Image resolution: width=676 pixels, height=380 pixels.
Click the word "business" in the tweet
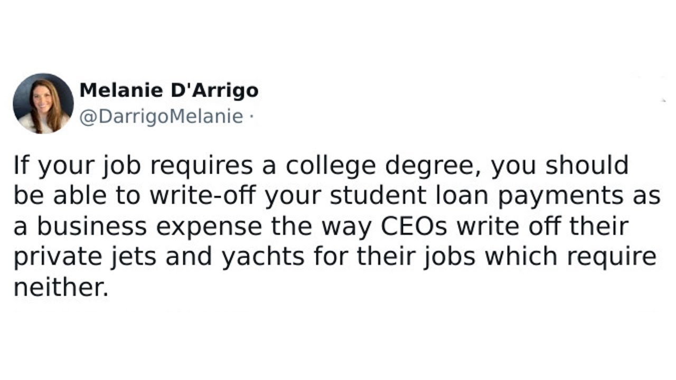(x=91, y=226)
